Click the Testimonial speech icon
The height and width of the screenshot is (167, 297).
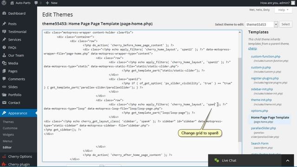tap(4, 32)
